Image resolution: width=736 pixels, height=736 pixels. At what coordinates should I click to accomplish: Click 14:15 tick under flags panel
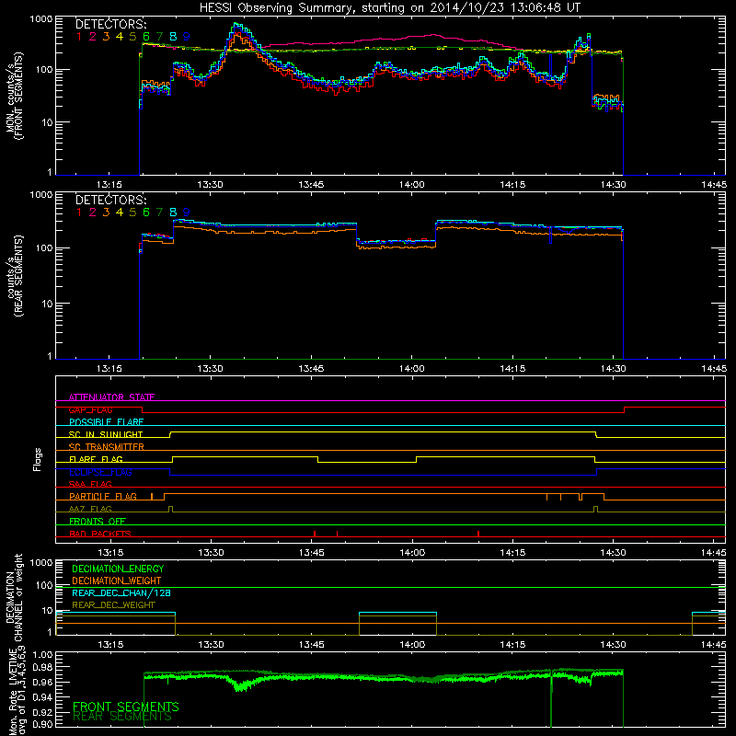[x=512, y=553]
